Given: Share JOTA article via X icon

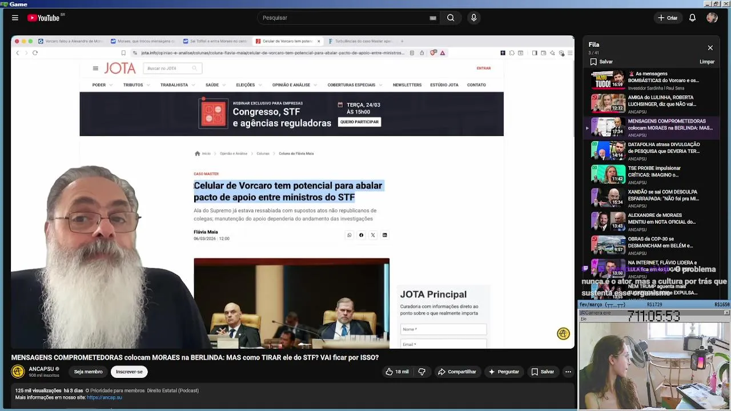Looking at the screenshot, I should point(373,235).
